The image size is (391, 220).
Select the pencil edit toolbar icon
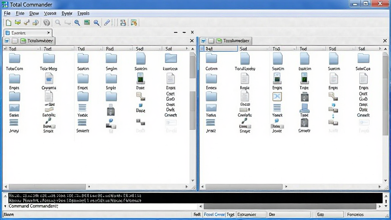[x=107, y=23]
